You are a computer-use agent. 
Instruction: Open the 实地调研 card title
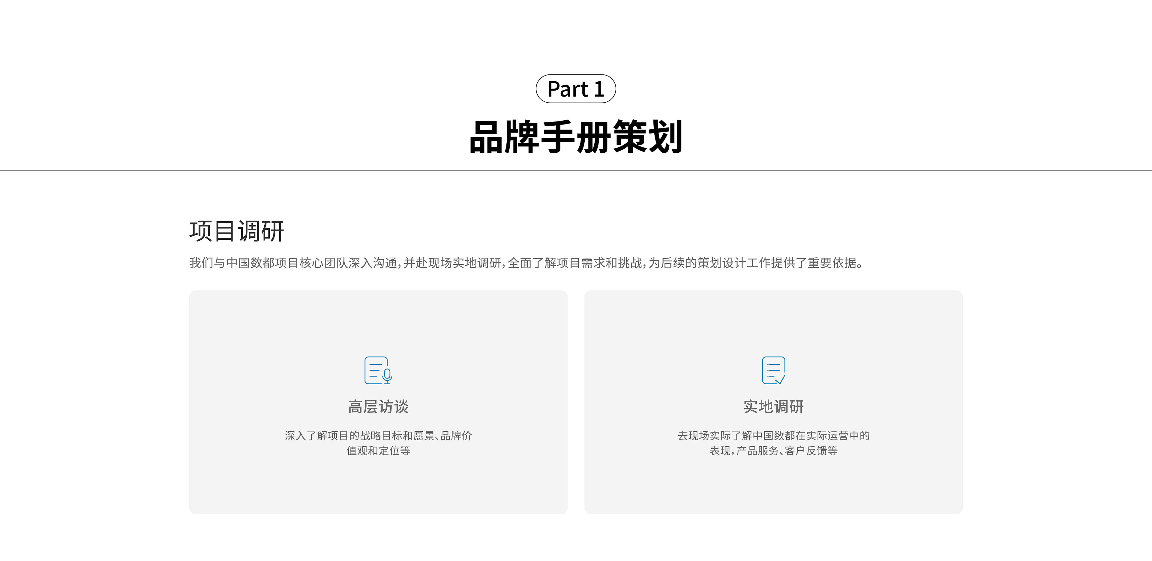(x=773, y=407)
